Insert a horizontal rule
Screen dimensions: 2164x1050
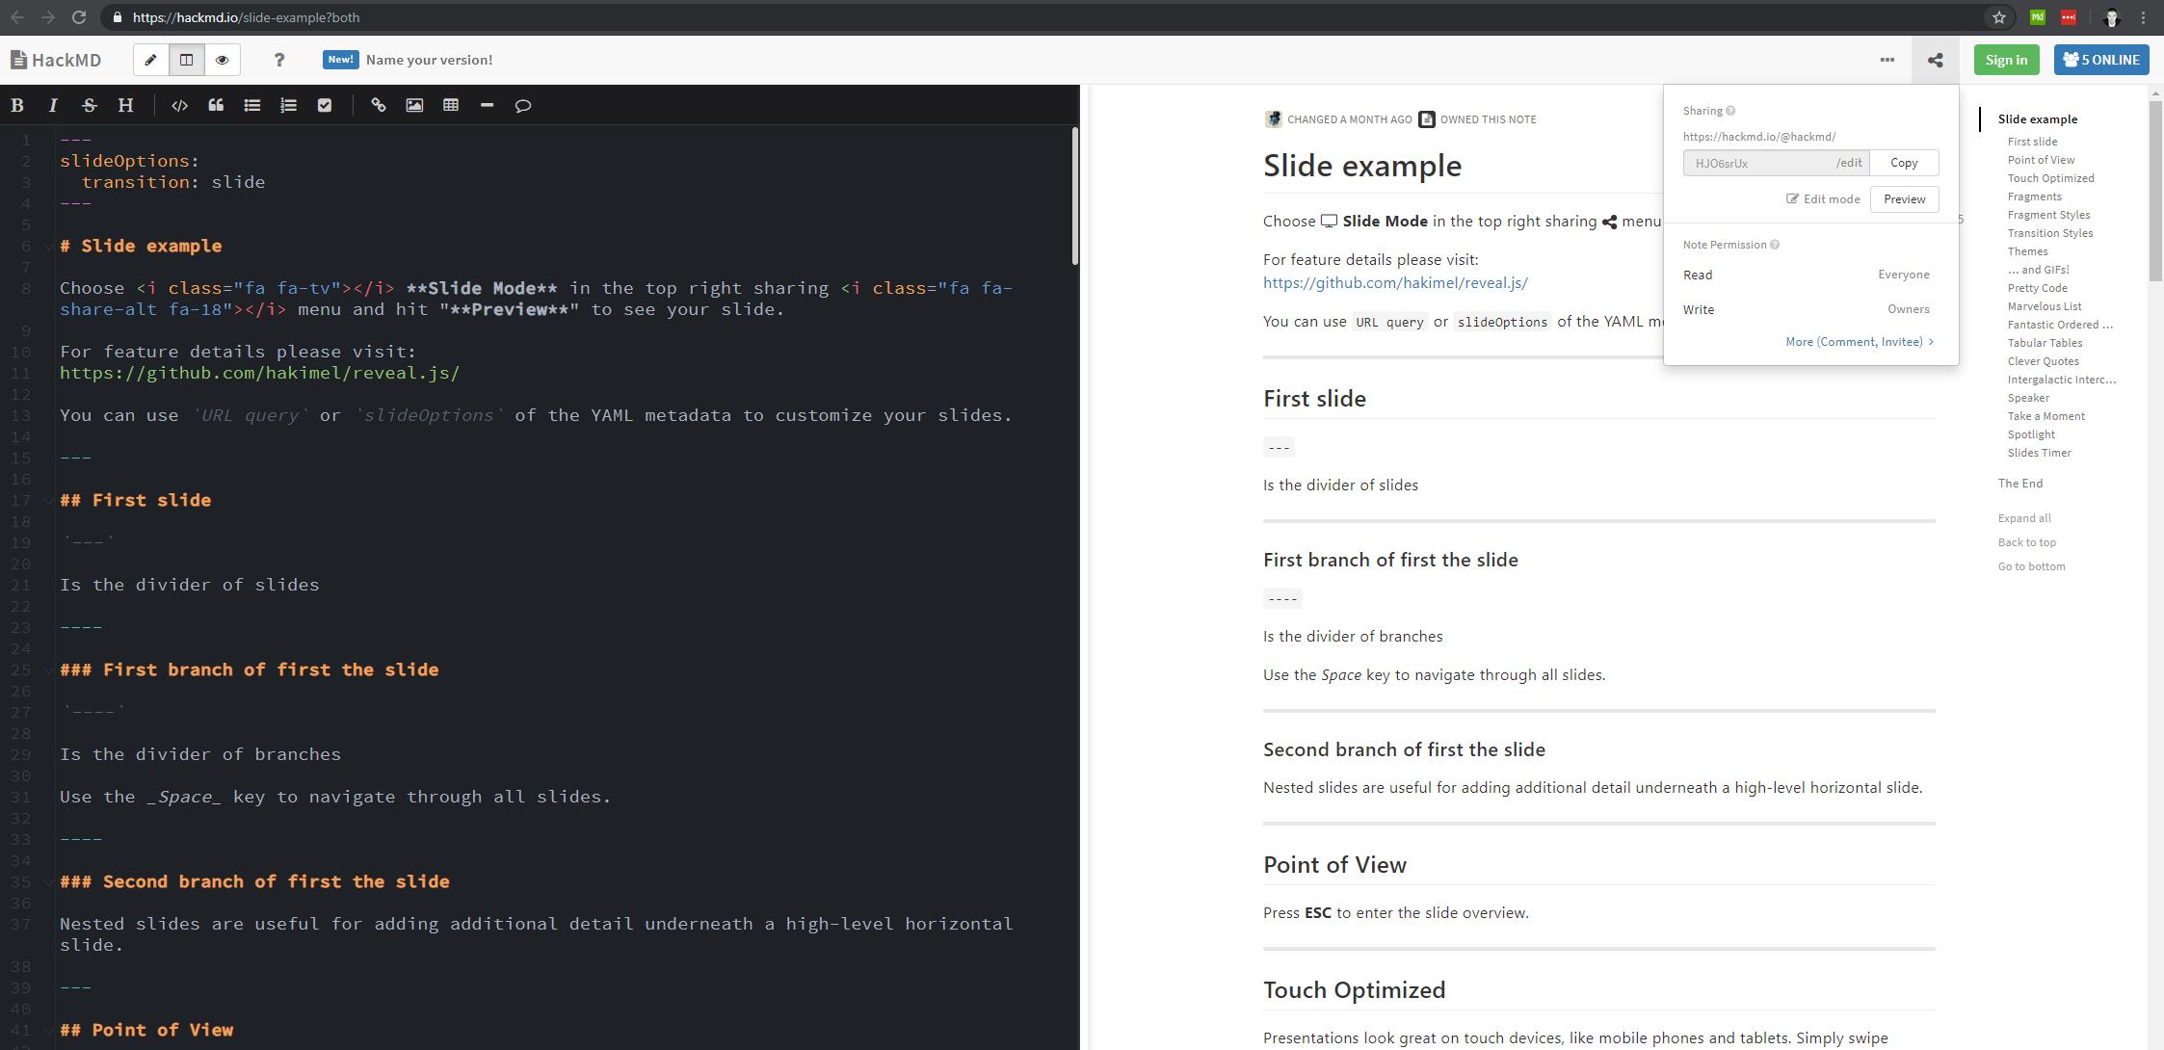pos(487,105)
